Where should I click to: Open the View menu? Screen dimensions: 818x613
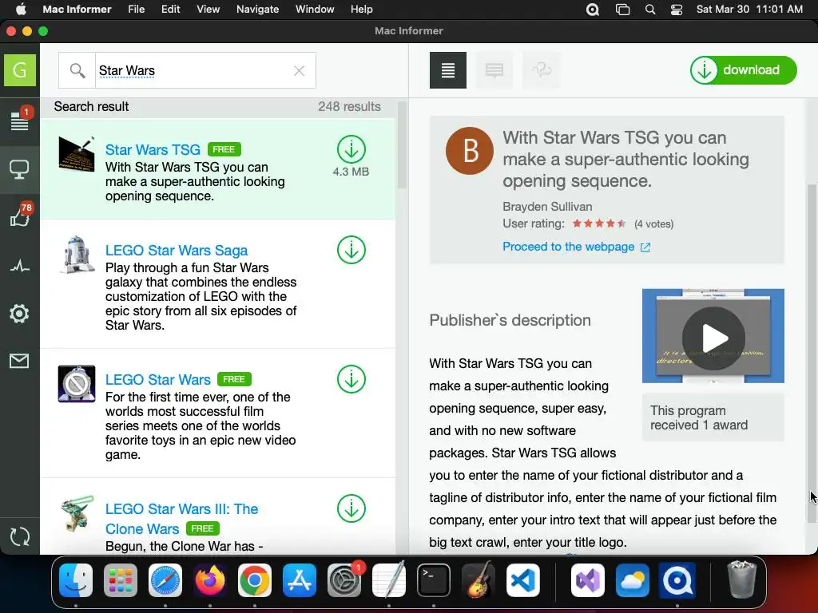[208, 10]
